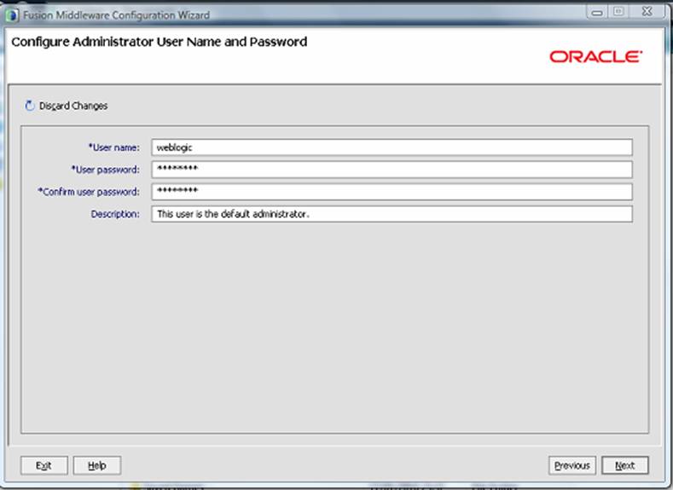The height and width of the screenshot is (490, 673).
Task: Click the "*User password:" label
Action: pyautogui.click(x=105, y=170)
